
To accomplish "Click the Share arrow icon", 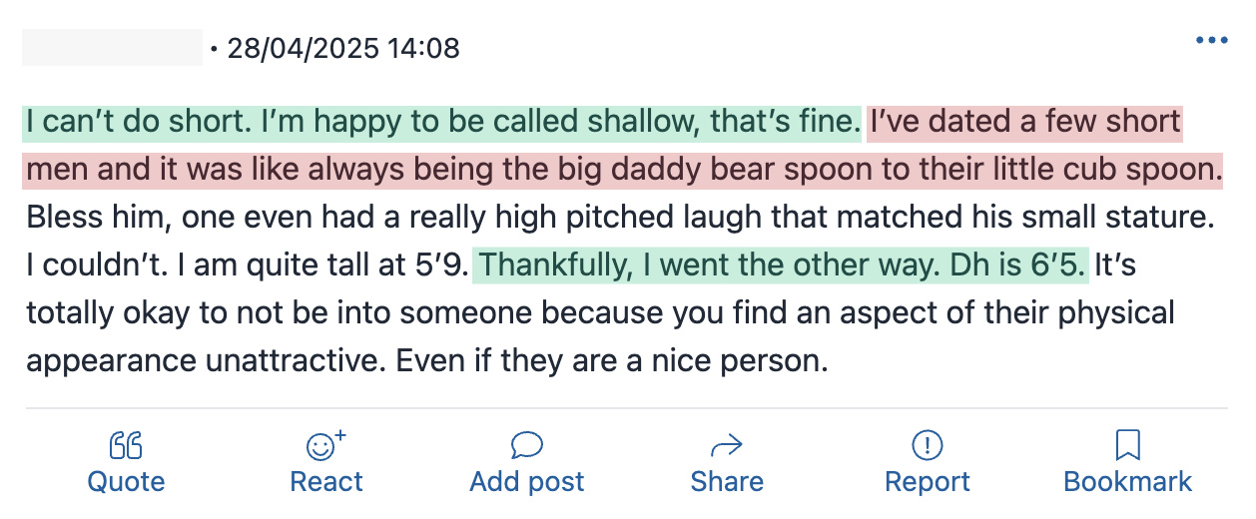I will point(726,445).
